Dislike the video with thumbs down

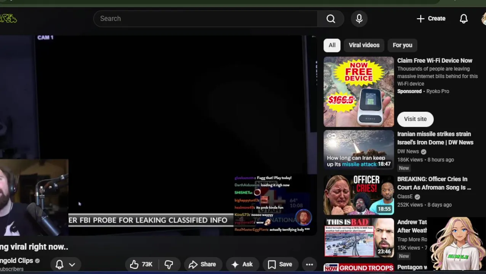tap(169, 264)
